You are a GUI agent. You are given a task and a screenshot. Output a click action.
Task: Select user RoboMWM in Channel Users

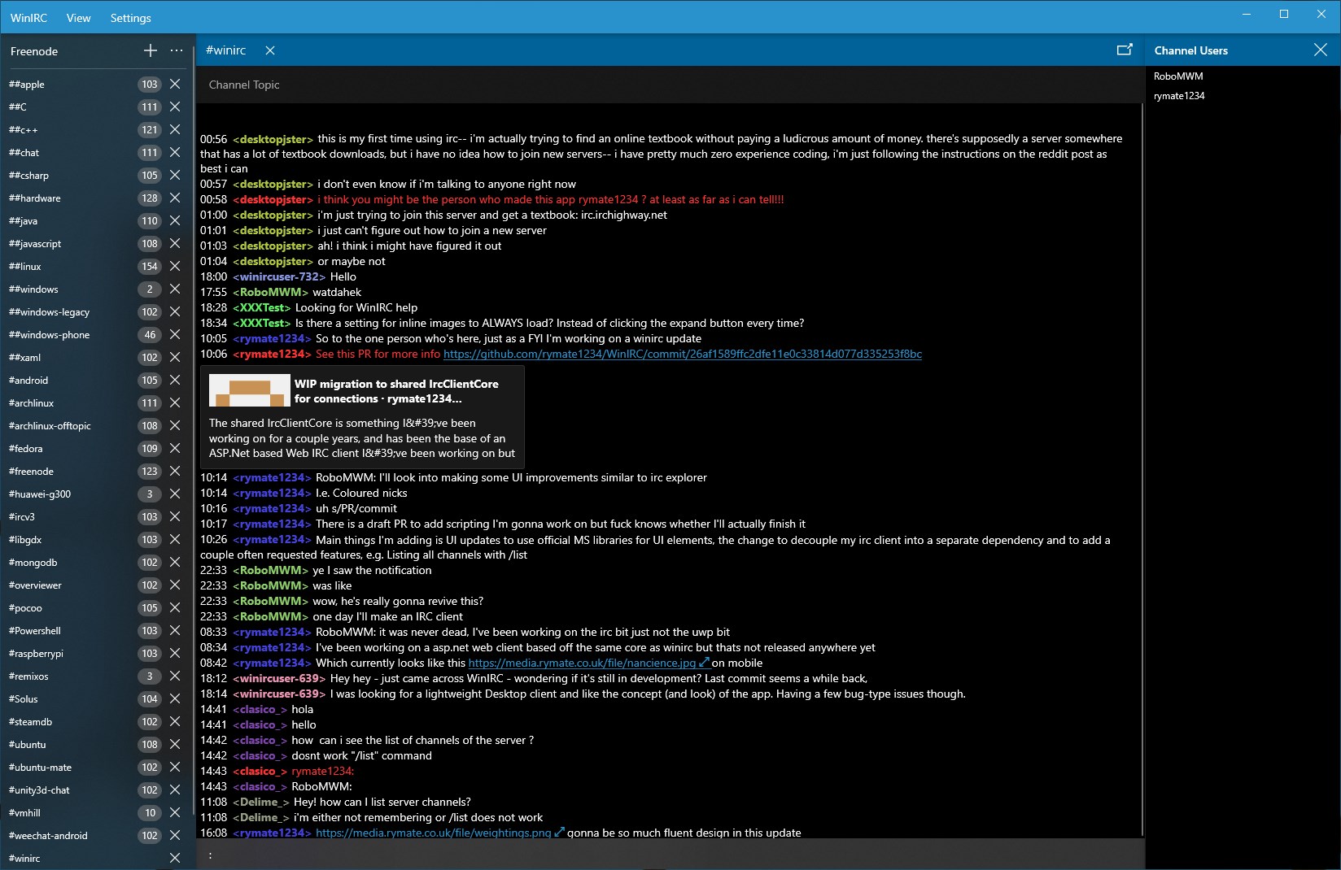tap(1178, 76)
